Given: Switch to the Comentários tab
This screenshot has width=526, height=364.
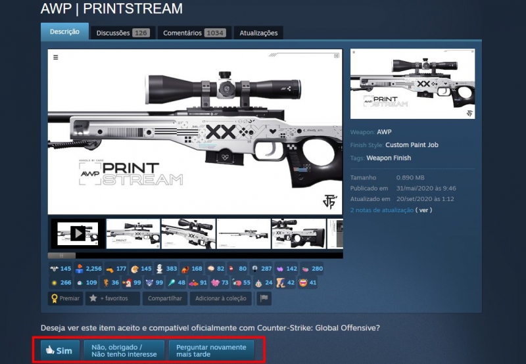Looking at the screenshot, I should (x=195, y=33).
